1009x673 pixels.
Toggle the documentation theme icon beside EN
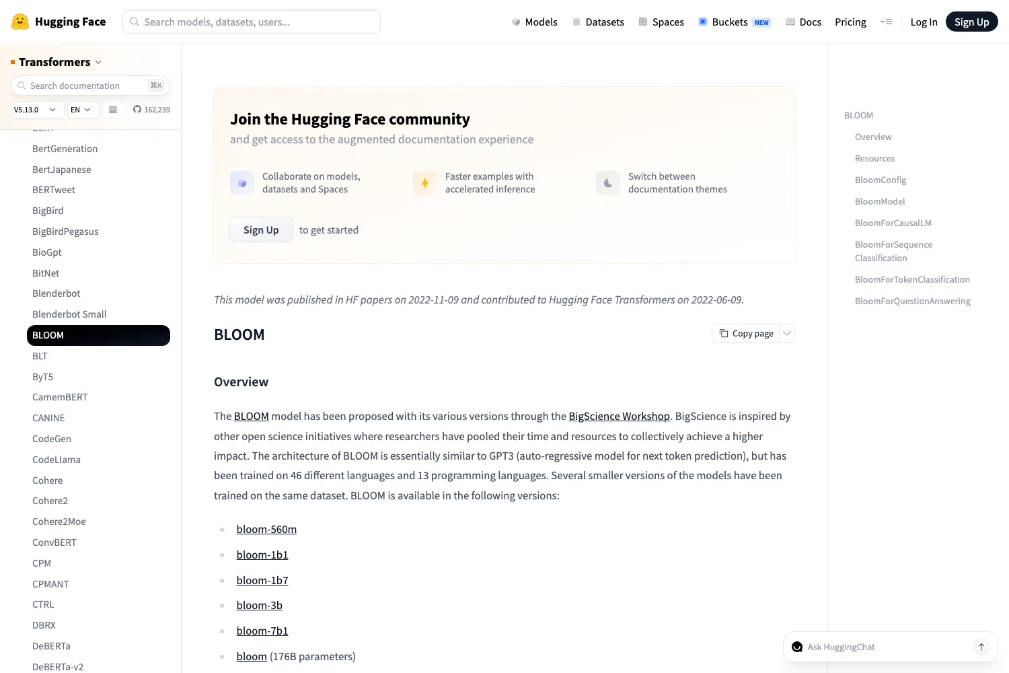113,110
